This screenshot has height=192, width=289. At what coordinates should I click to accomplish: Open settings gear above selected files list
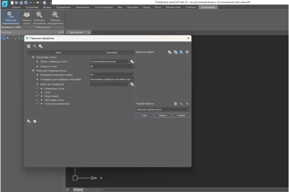click(187, 52)
